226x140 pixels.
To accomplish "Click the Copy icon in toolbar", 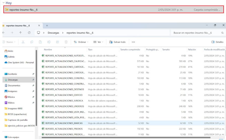I will click(x=32, y=42).
